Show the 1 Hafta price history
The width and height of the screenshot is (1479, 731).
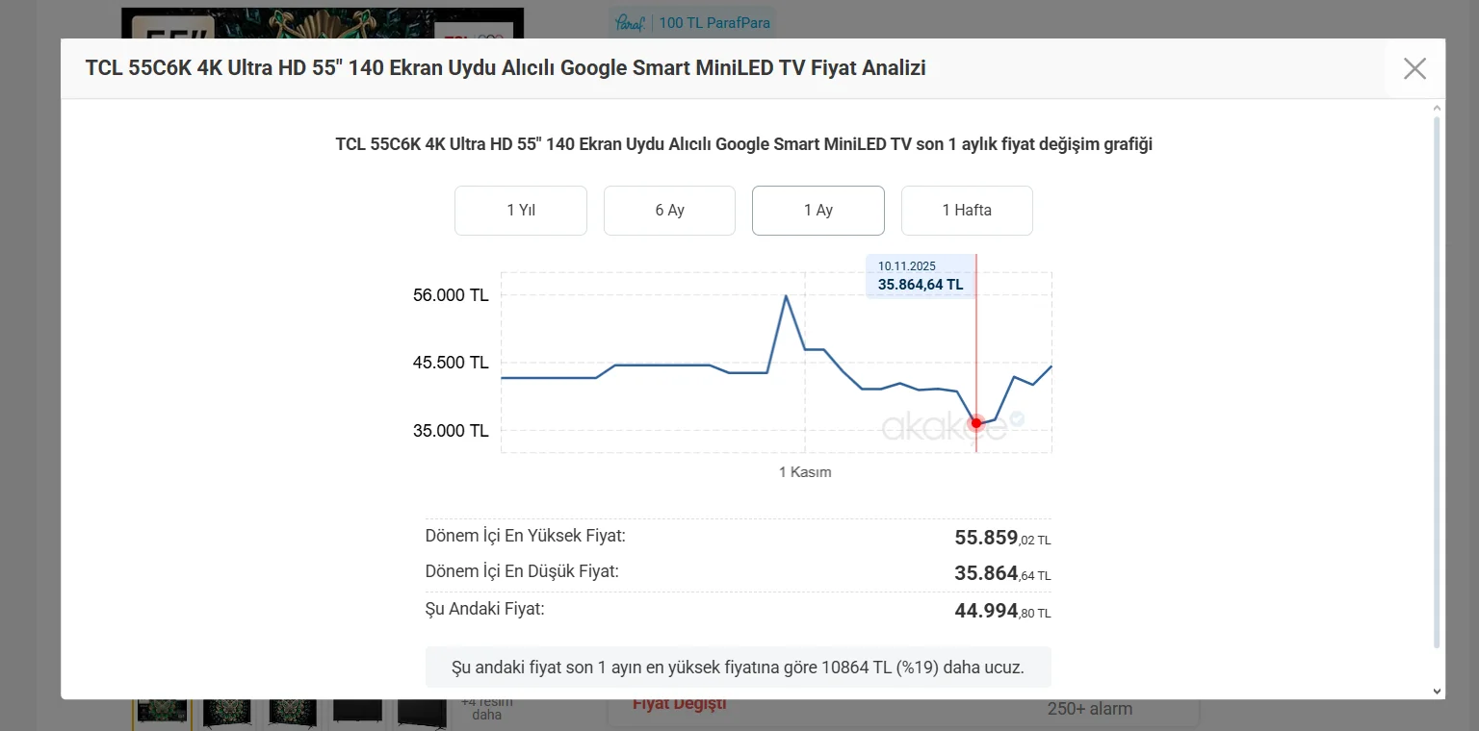click(966, 211)
